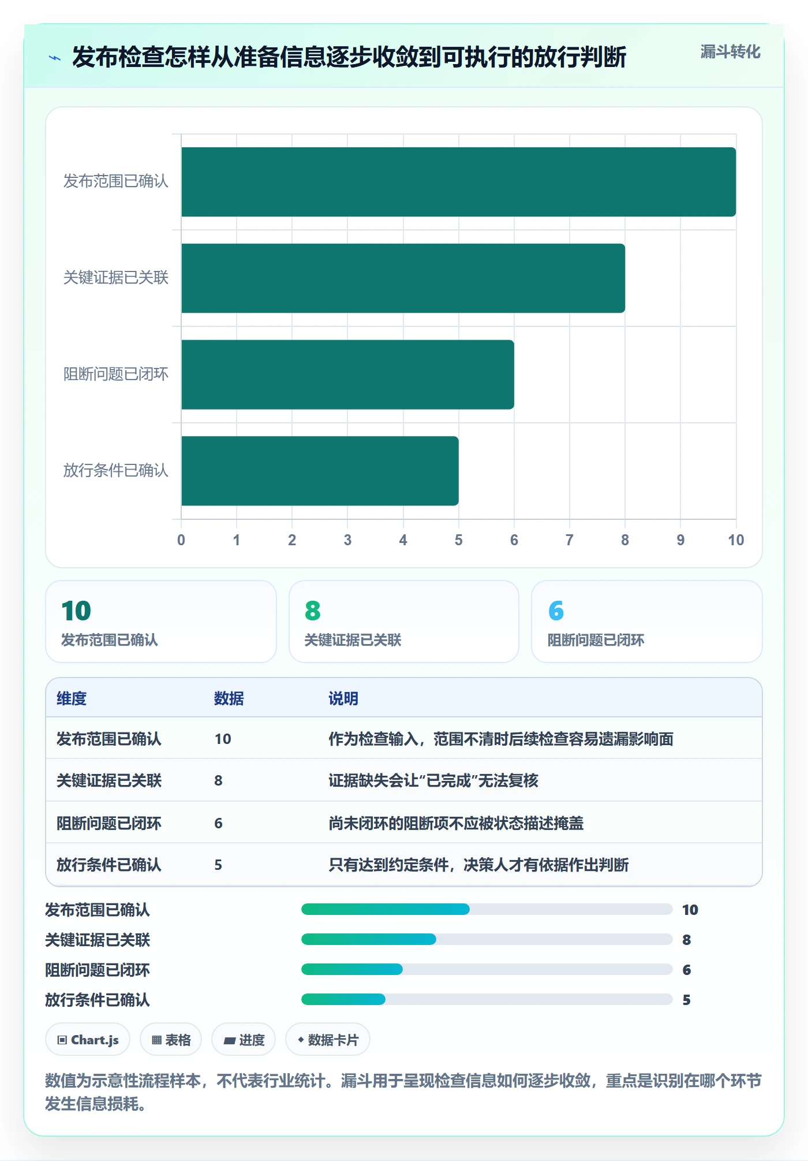This screenshot has height=1161, width=808.
Task: Click the 数据 column header
Action: pyautogui.click(x=229, y=698)
